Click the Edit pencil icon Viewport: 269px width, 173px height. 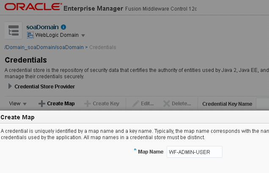coord(136,104)
